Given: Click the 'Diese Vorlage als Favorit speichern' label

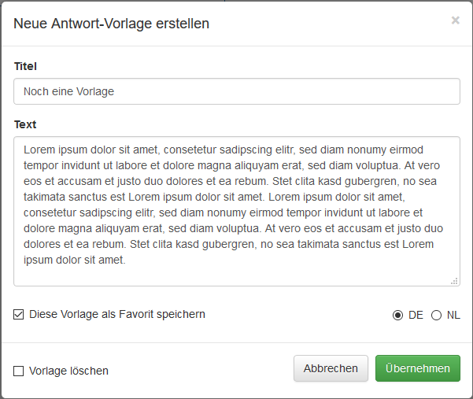Looking at the screenshot, I should [x=117, y=314].
